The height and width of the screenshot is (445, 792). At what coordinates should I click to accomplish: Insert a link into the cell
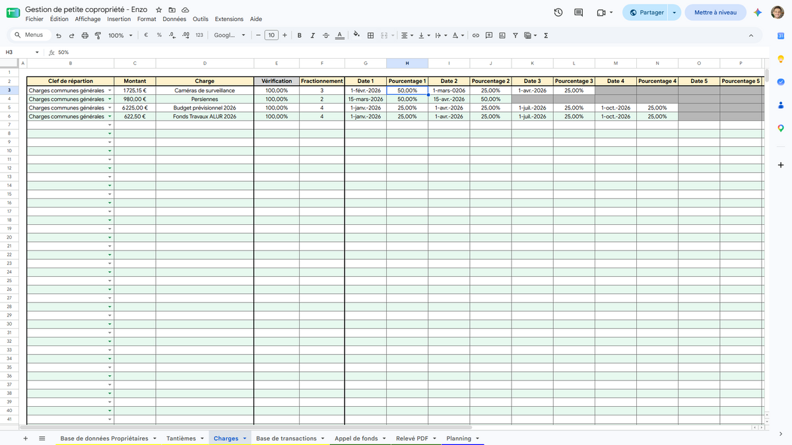click(x=475, y=35)
